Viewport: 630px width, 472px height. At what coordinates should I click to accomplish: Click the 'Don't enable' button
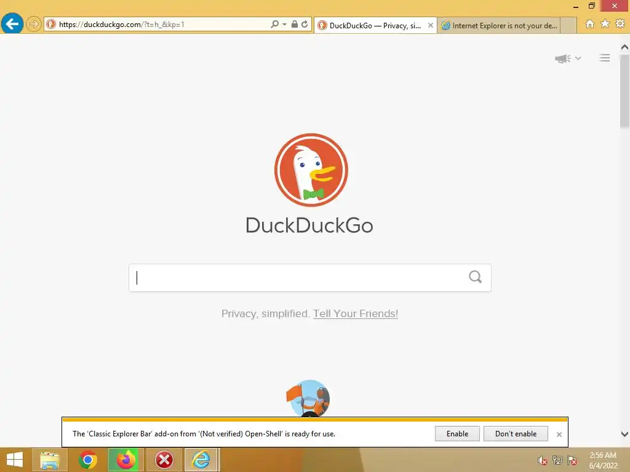click(x=516, y=434)
